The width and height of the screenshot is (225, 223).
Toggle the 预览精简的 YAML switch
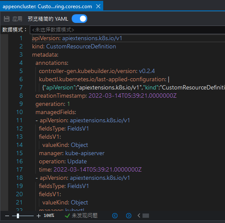tap(79, 19)
